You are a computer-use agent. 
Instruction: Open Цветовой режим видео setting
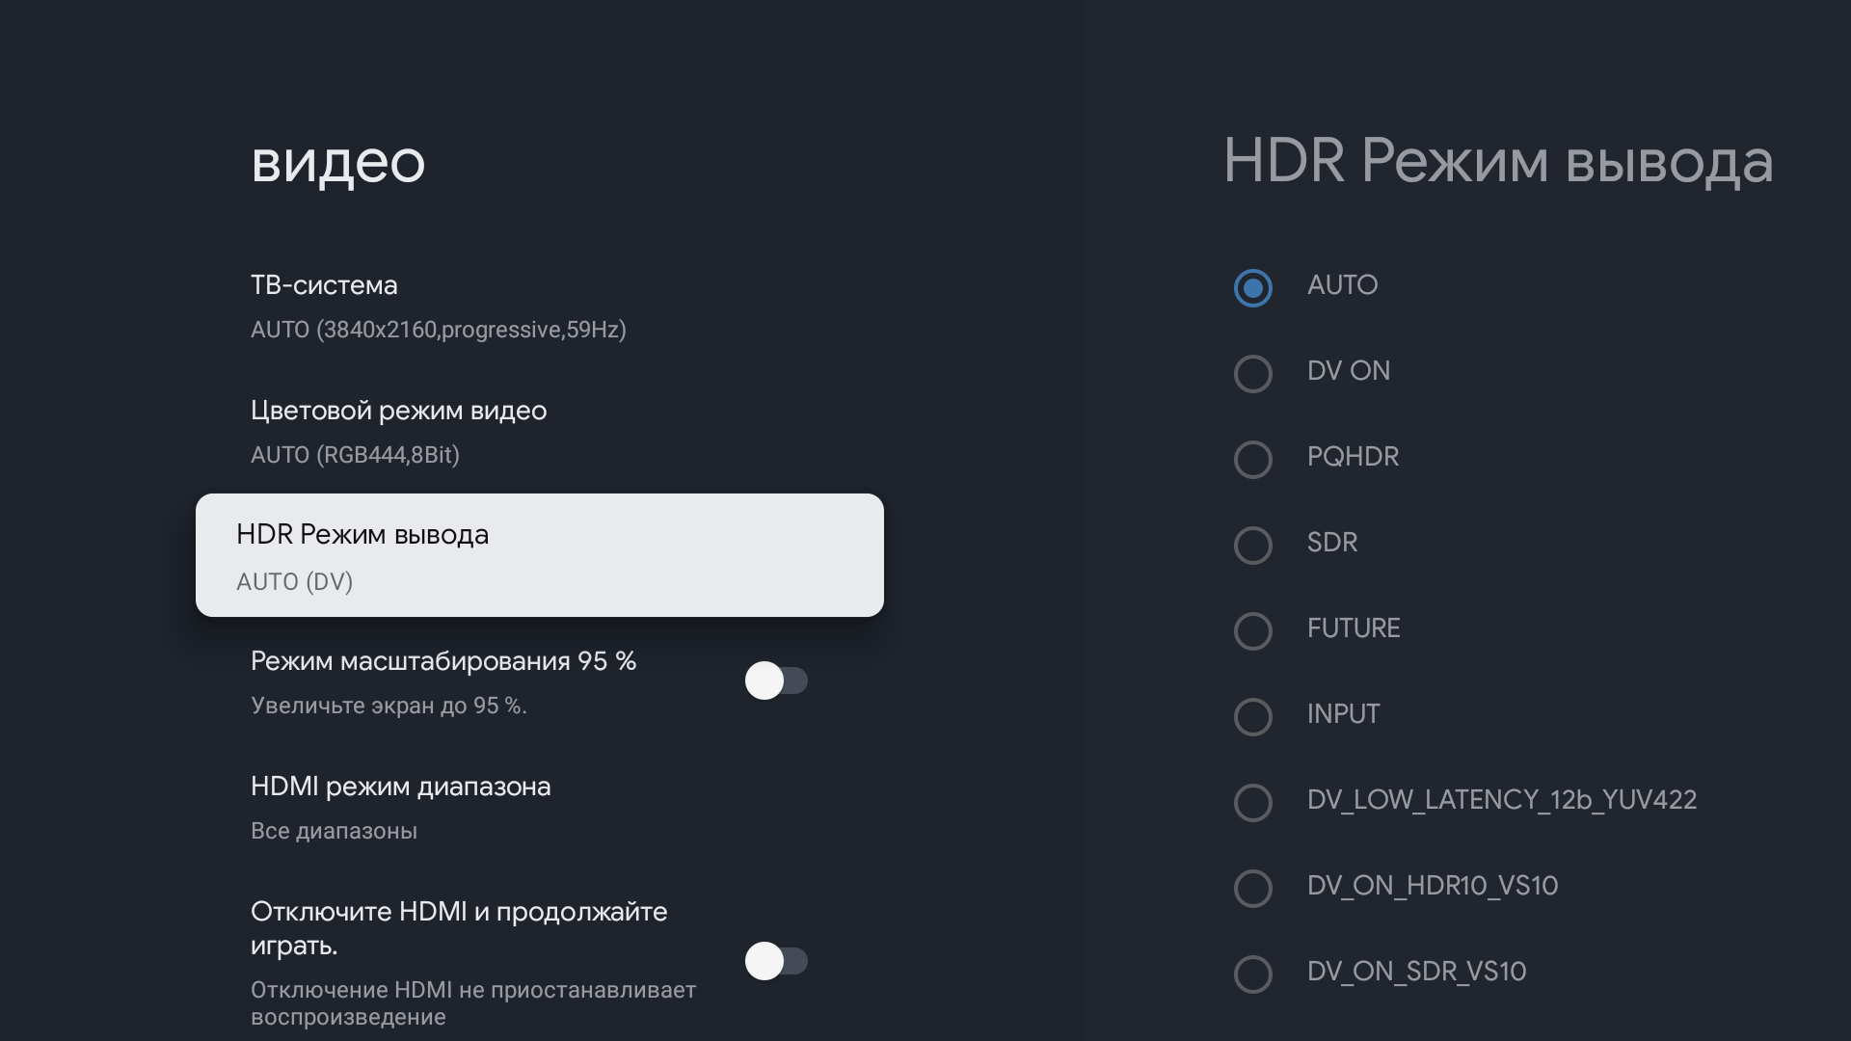click(x=398, y=411)
